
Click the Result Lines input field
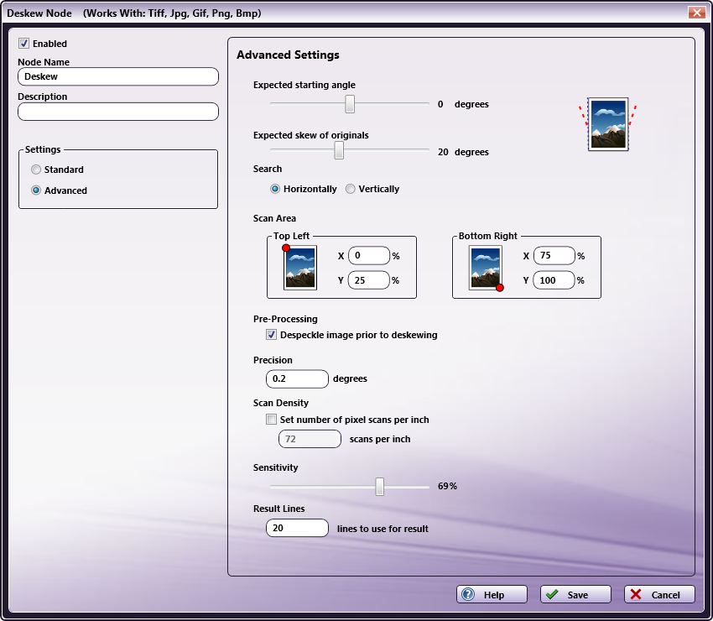click(298, 528)
